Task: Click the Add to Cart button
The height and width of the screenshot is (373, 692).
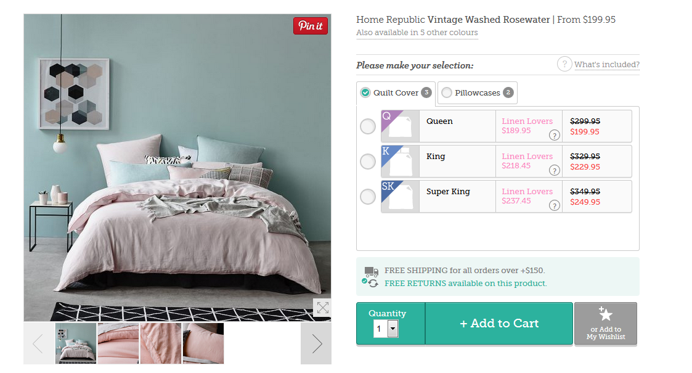Action: [x=499, y=324]
